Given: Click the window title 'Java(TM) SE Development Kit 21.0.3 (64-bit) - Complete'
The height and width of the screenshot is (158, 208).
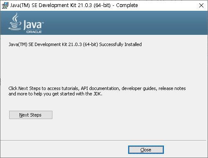Looking at the screenshot, I should click(74, 5).
